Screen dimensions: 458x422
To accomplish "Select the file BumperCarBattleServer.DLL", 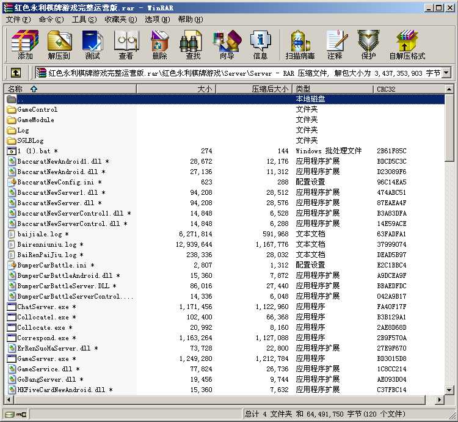I will [x=67, y=286].
